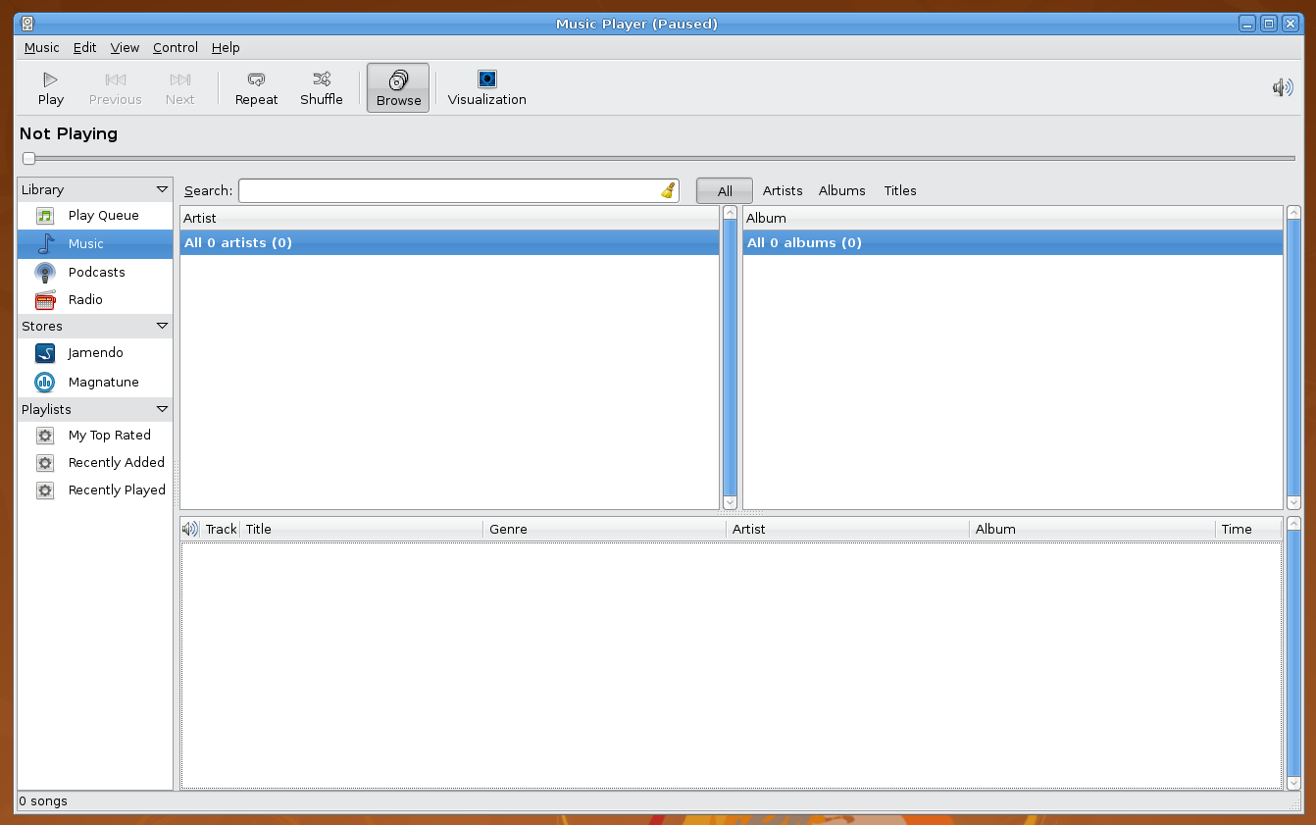Viewport: 1316px width, 825px height.
Task: Clear the search field with the broom icon
Action: (667, 190)
